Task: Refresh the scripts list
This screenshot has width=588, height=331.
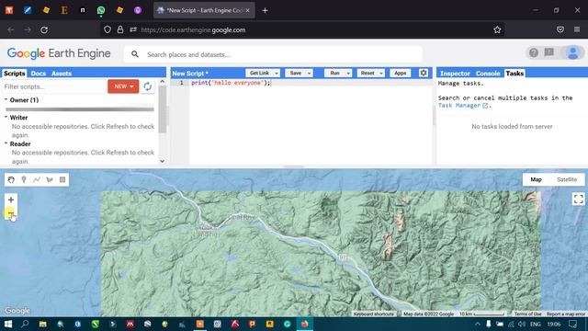Action: pos(148,86)
